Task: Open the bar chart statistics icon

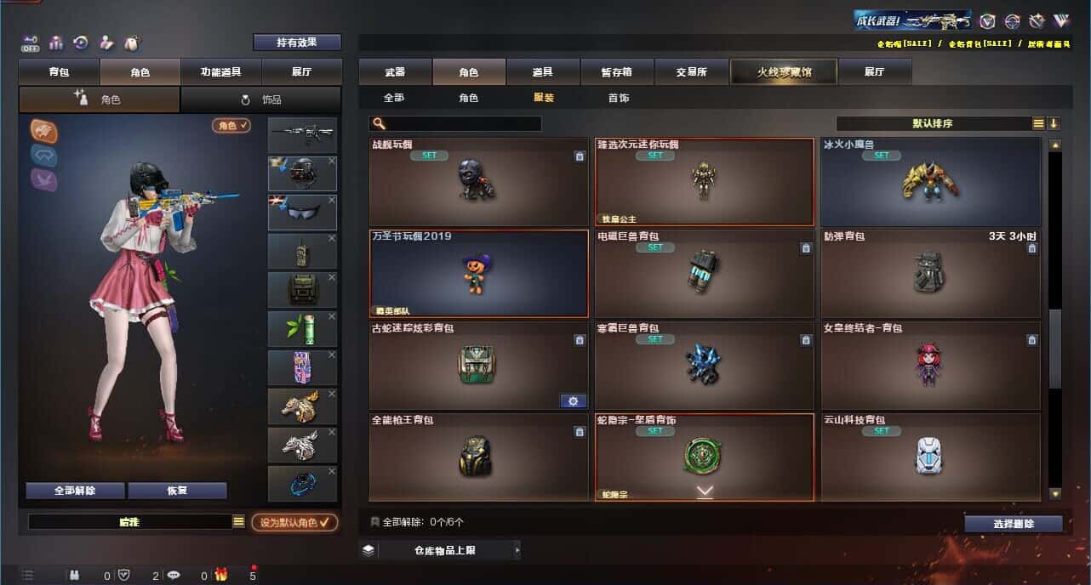Action: click(x=56, y=43)
